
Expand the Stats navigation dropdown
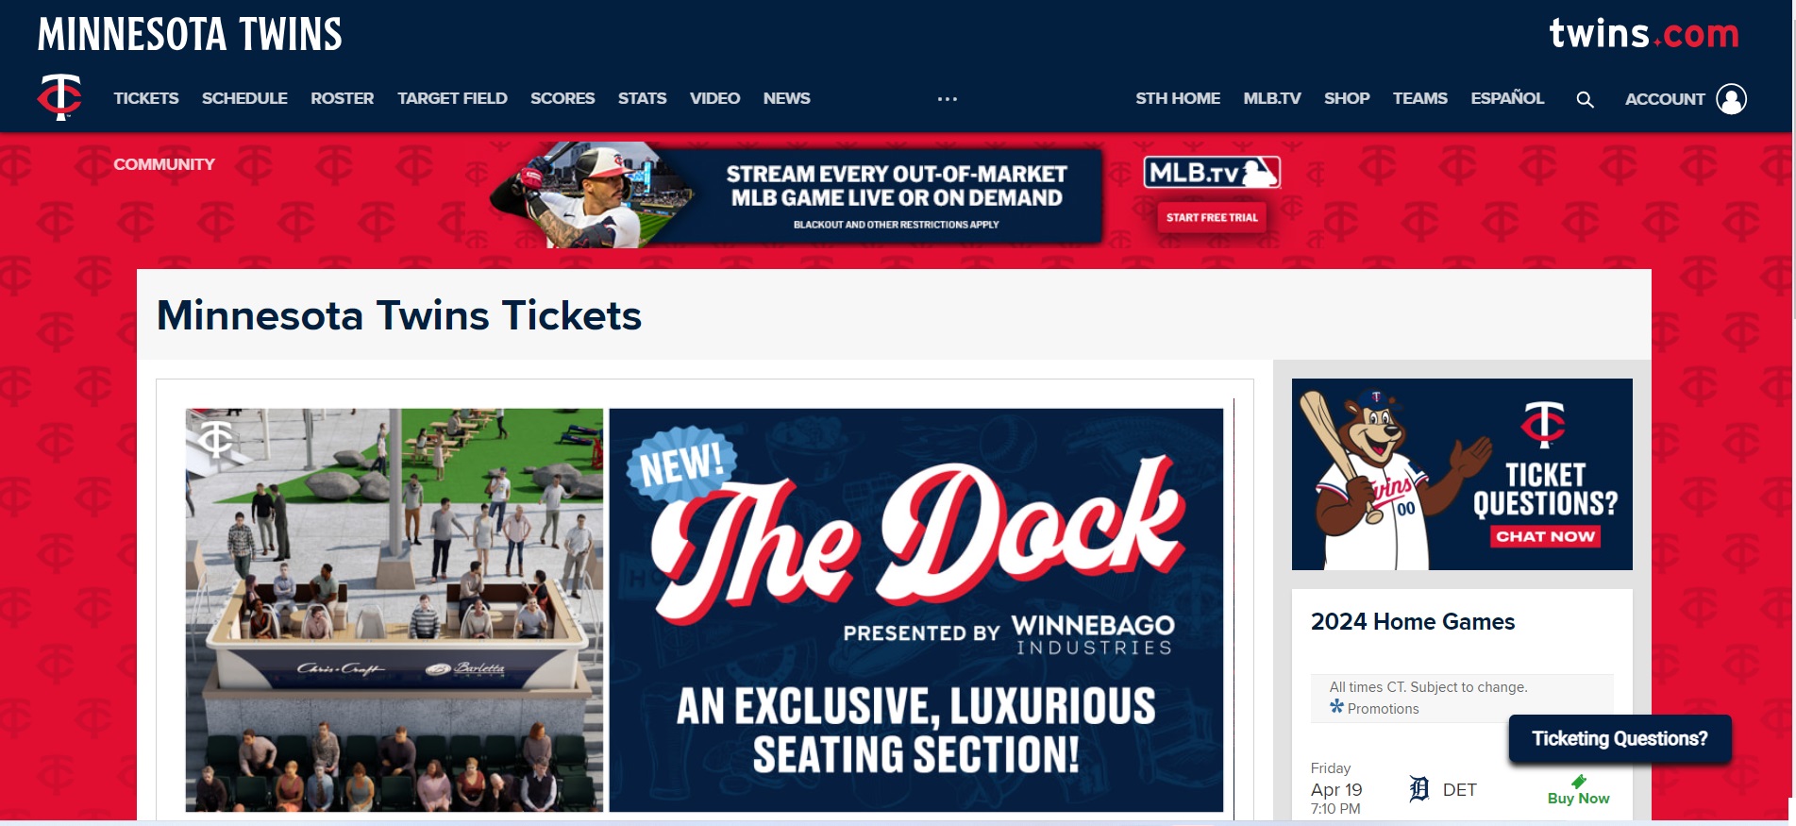pyautogui.click(x=642, y=98)
